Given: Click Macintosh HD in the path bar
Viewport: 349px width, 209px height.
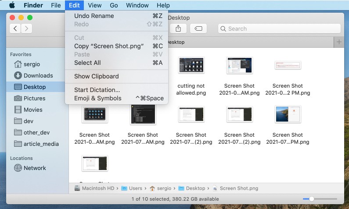Looking at the screenshot, I should (x=98, y=188).
